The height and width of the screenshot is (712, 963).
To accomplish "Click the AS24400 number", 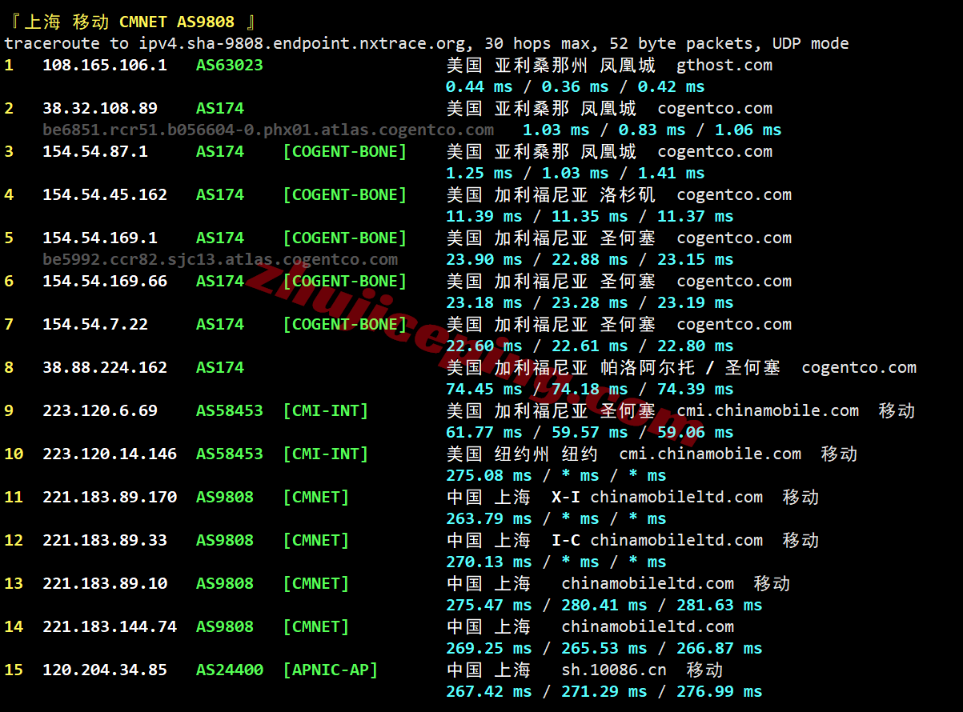I will 230,670.
